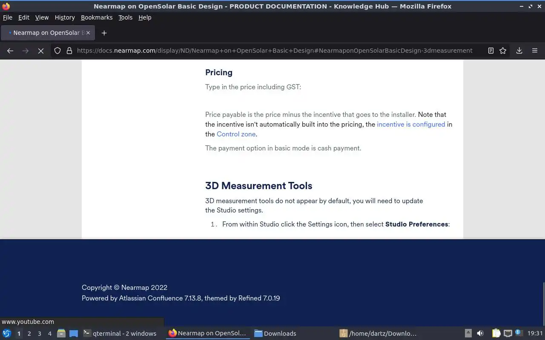Open the volume control tray icon
Viewport: 545px width, 340px height.
pos(480,333)
